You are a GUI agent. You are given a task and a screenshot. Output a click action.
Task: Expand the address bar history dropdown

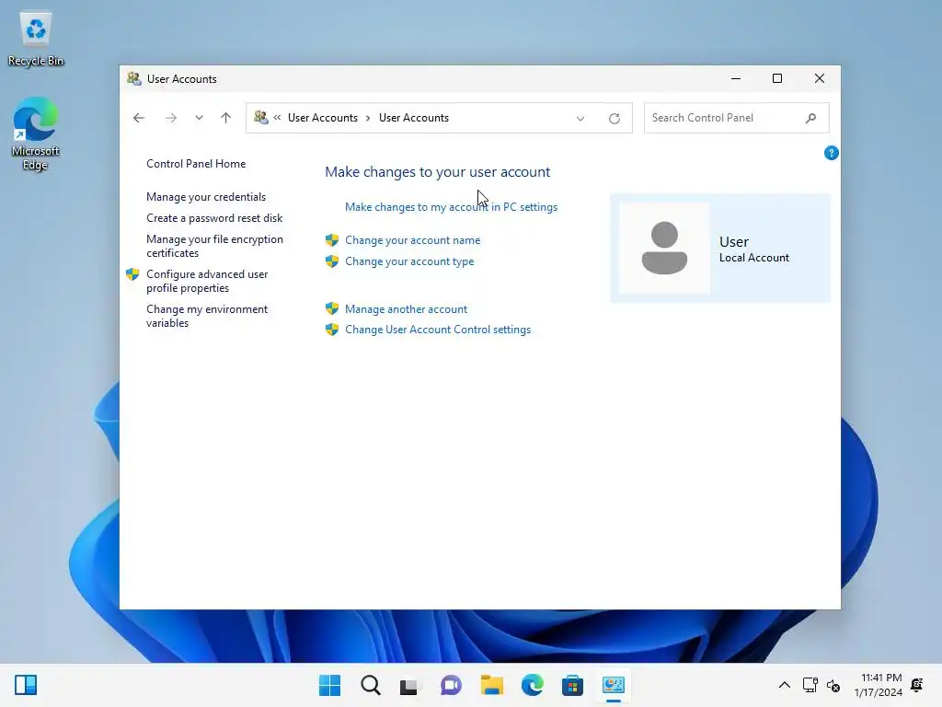[x=580, y=119]
